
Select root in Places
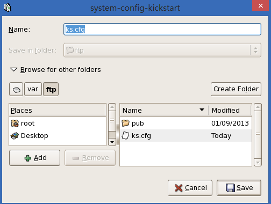tap(27, 123)
